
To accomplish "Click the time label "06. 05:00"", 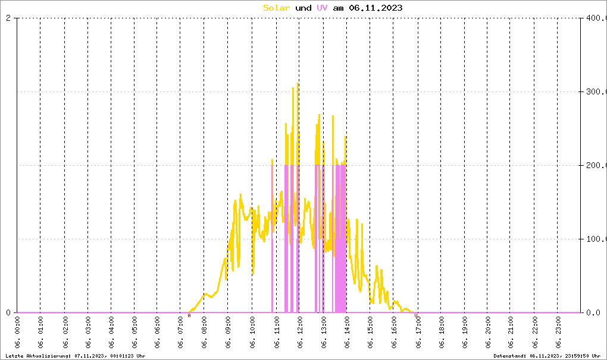I will pyautogui.click(x=134, y=333).
